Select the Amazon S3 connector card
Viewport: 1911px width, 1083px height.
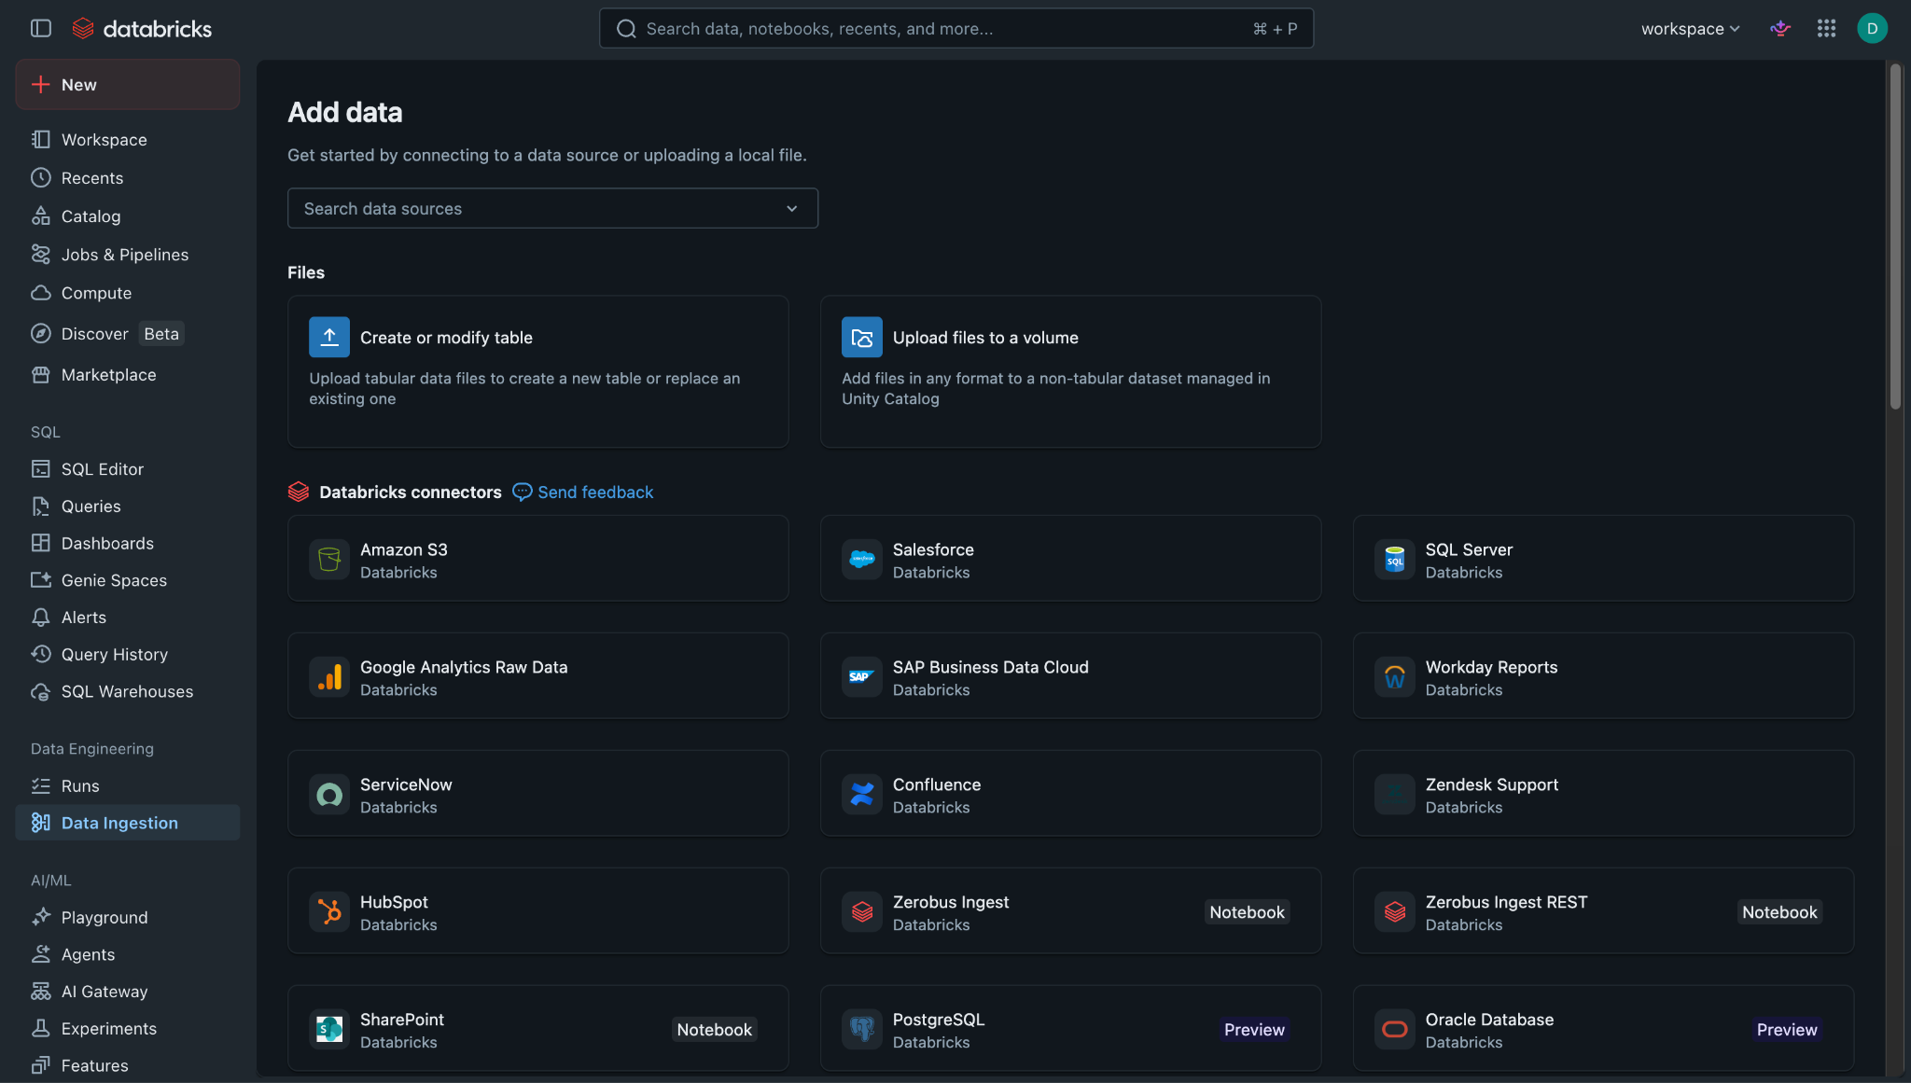pos(538,559)
